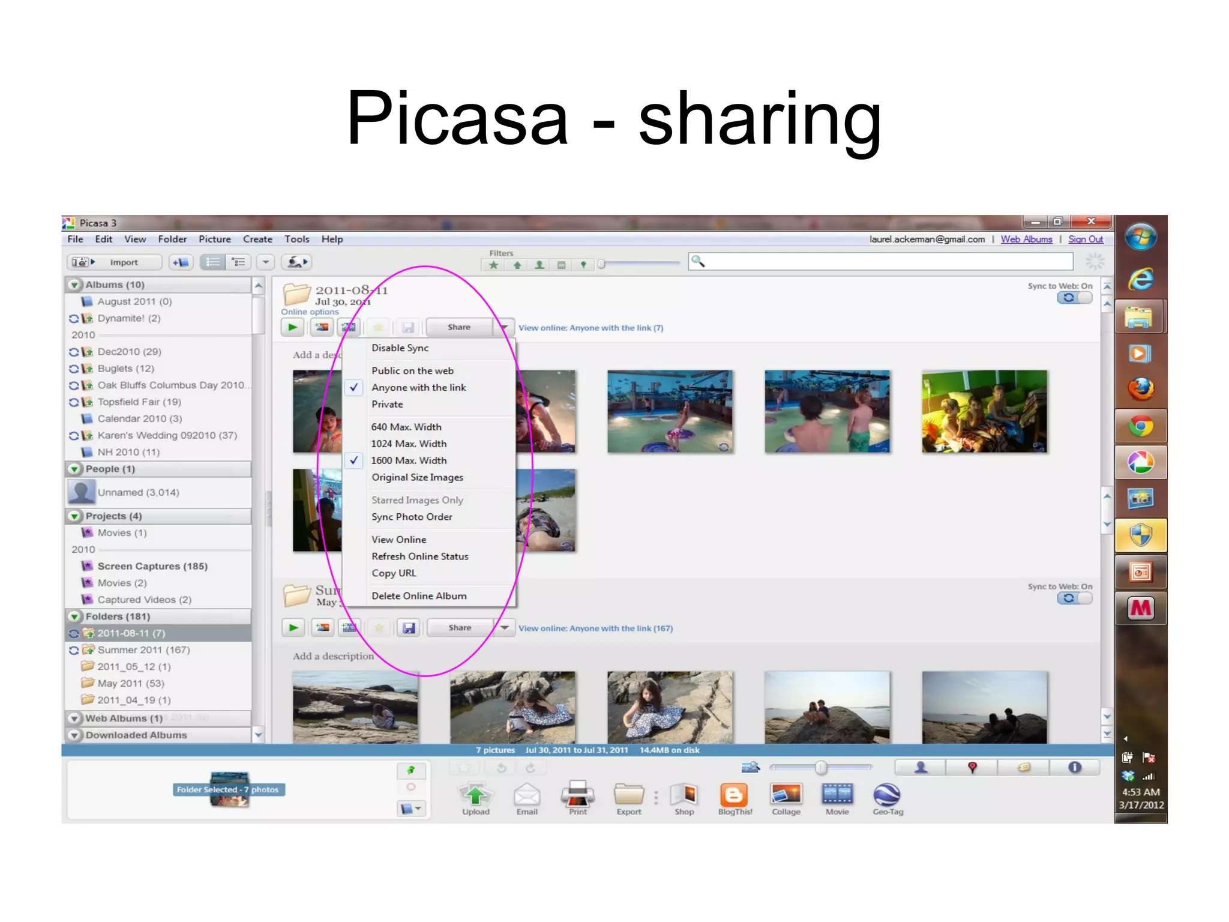Image resolution: width=1229 pixels, height=922 pixels.
Task: Click Share button for 2011-08-11 folder
Action: click(459, 328)
